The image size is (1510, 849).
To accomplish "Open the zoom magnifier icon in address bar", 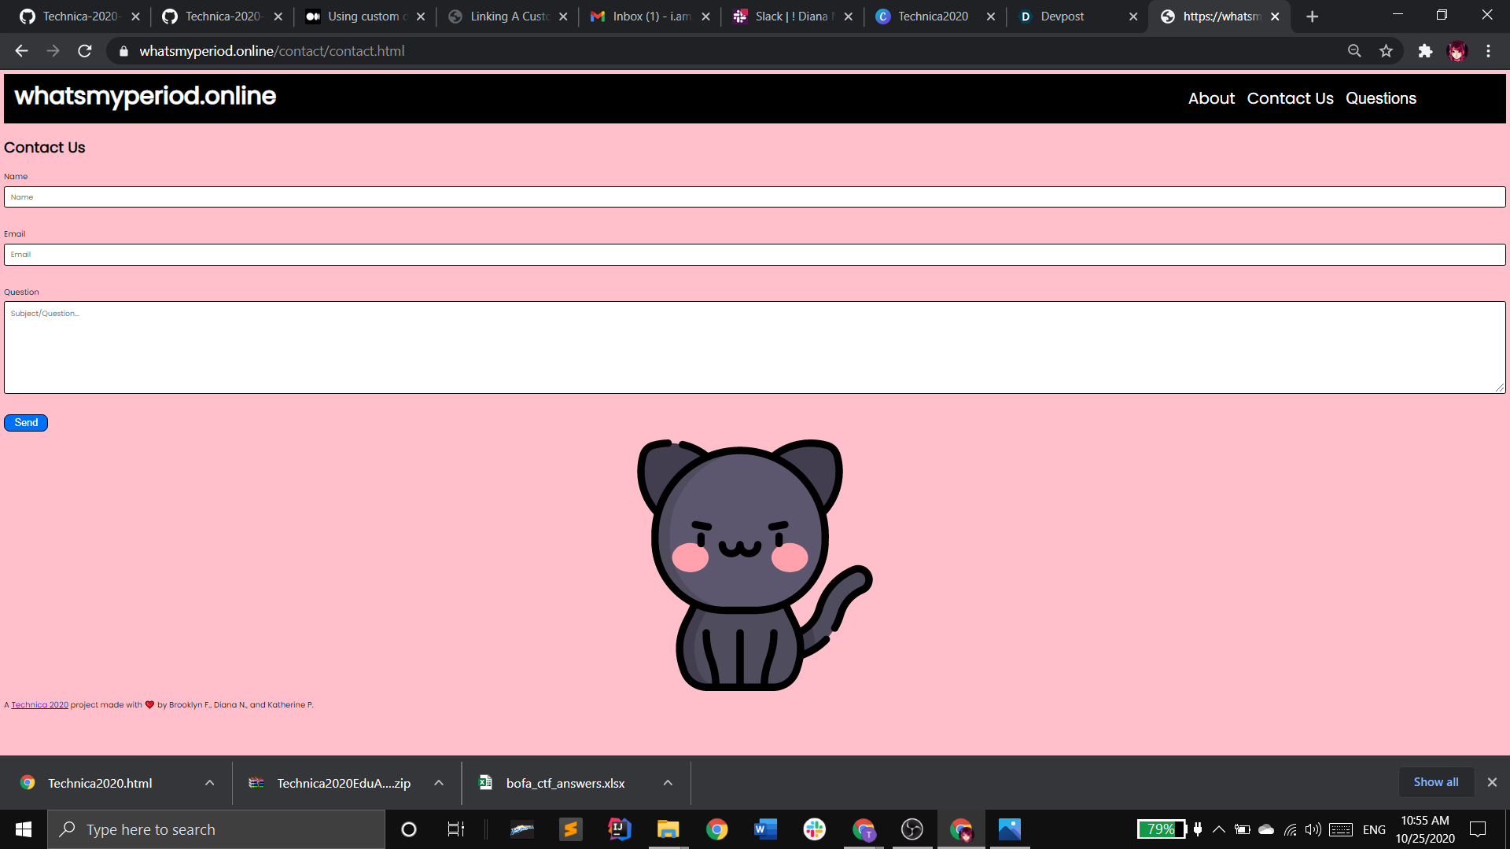I will 1354,51.
